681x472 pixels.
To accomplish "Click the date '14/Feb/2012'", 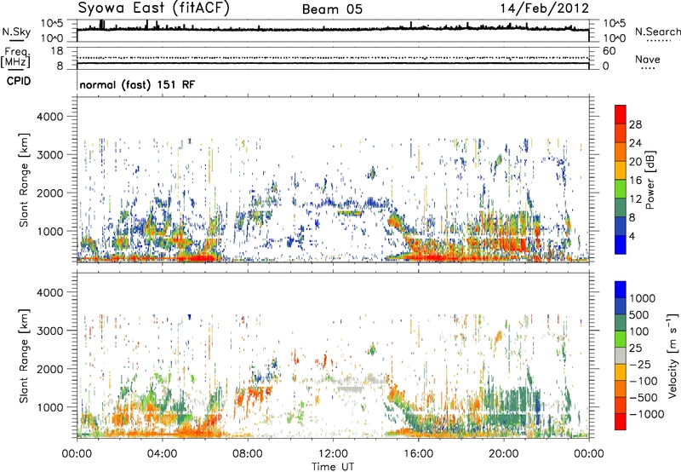I will tap(545, 9).
